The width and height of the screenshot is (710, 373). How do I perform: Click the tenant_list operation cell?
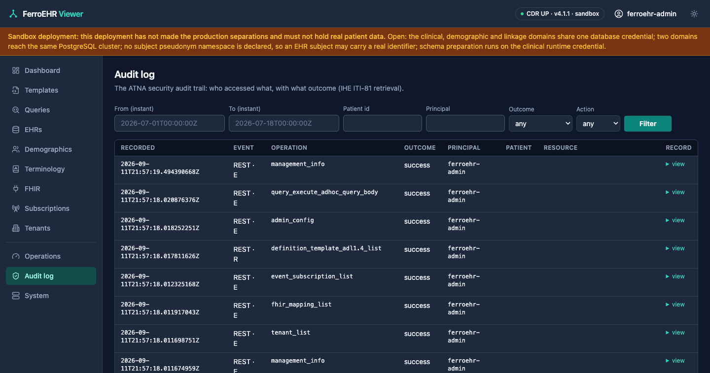pyautogui.click(x=290, y=333)
